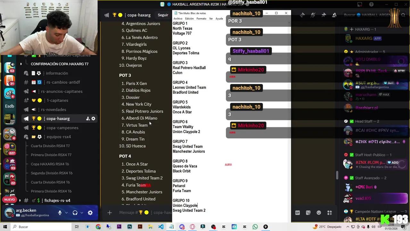Open the Formato menu in Bloc de notas
Screen dimensions: 410x231
[x=201, y=18]
